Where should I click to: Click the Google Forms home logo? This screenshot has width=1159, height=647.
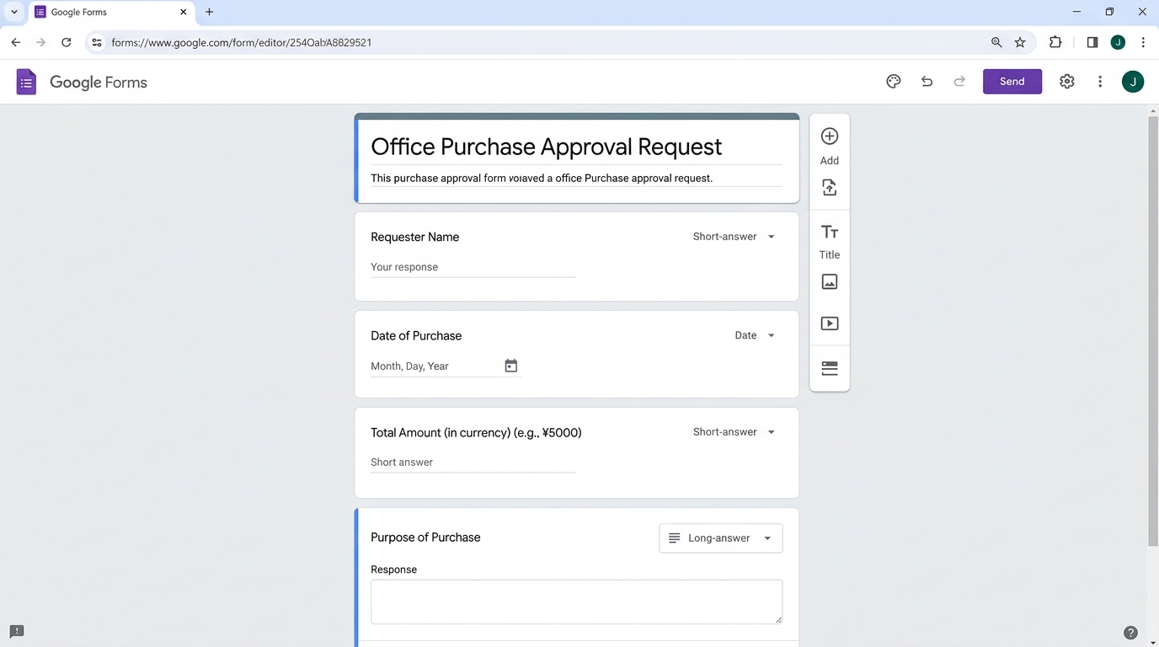point(26,82)
